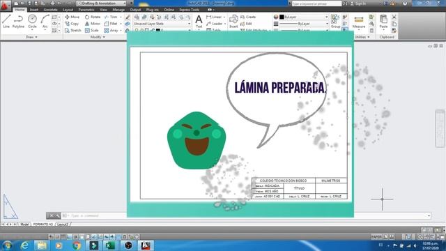The image size is (446, 251).
Task: Create a Leader annotation
Action: pos(215,24)
